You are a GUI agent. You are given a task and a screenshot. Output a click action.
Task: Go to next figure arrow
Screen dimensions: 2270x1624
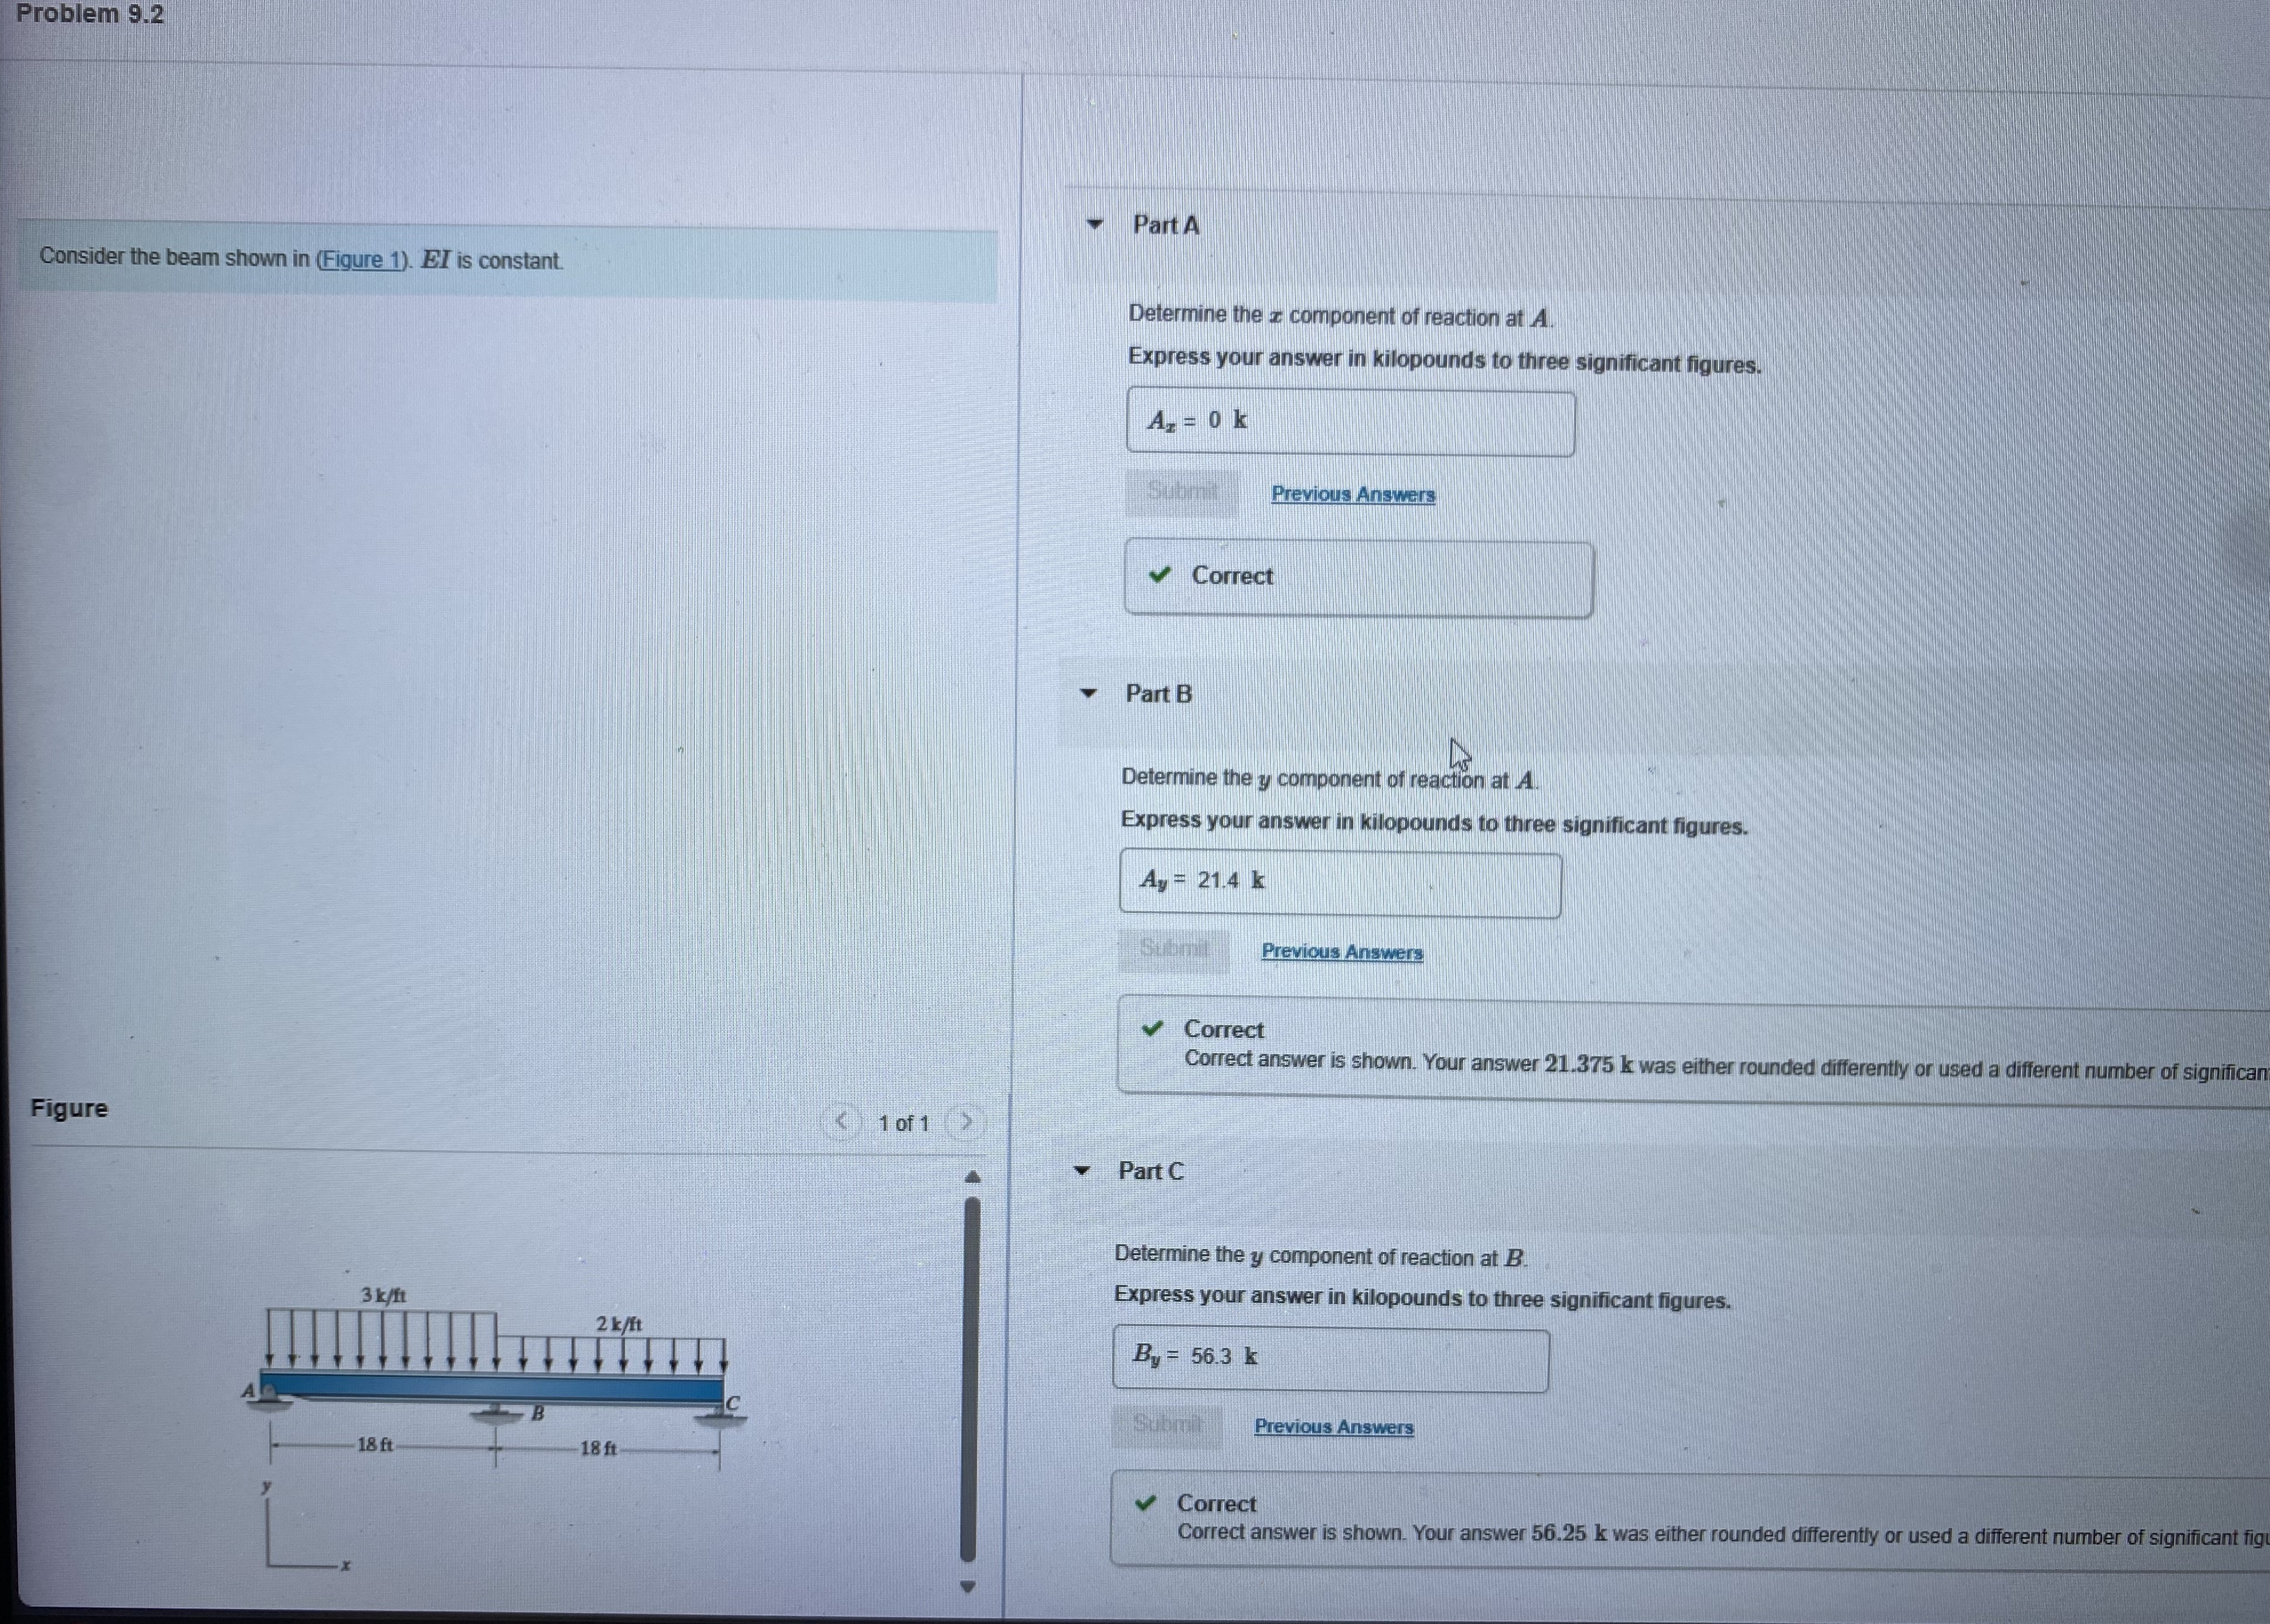pos(966,1122)
